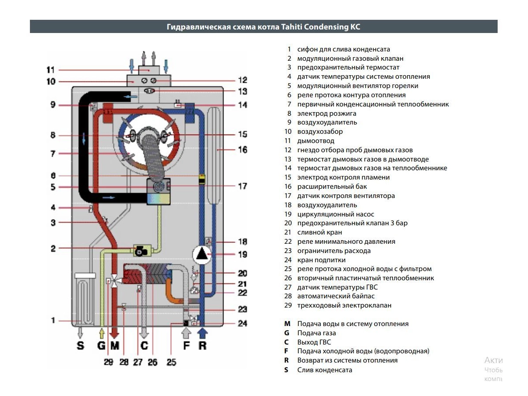Click legend entry 'сифон для слива конденсата'
The width and height of the screenshot is (528, 396).
[344, 49]
